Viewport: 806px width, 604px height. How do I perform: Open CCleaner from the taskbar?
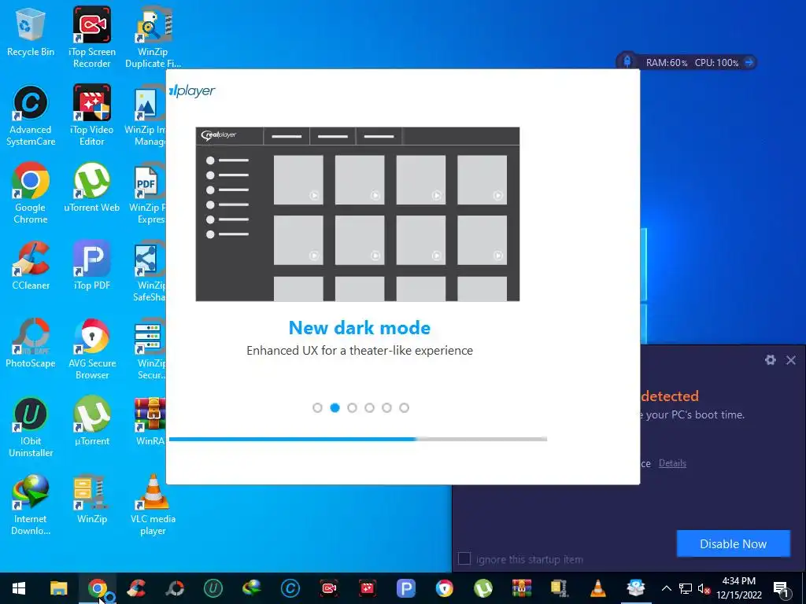click(x=136, y=588)
